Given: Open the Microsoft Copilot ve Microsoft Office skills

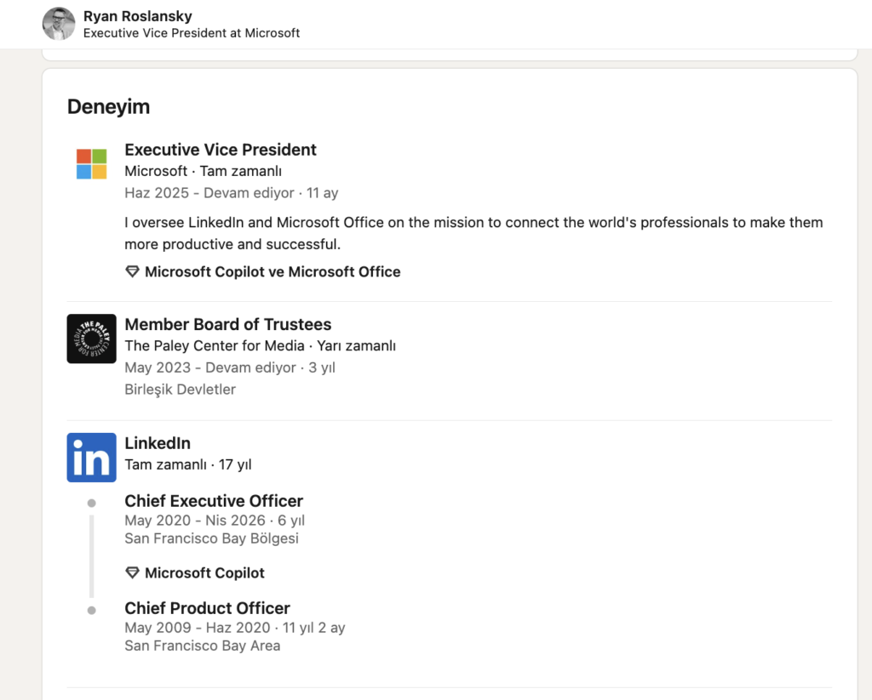Looking at the screenshot, I should point(272,272).
